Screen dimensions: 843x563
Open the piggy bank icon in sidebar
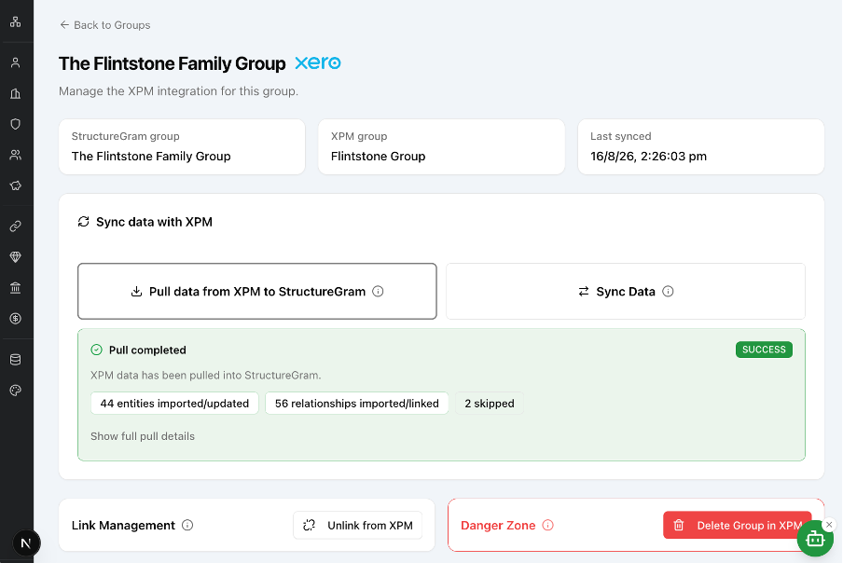coord(16,185)
